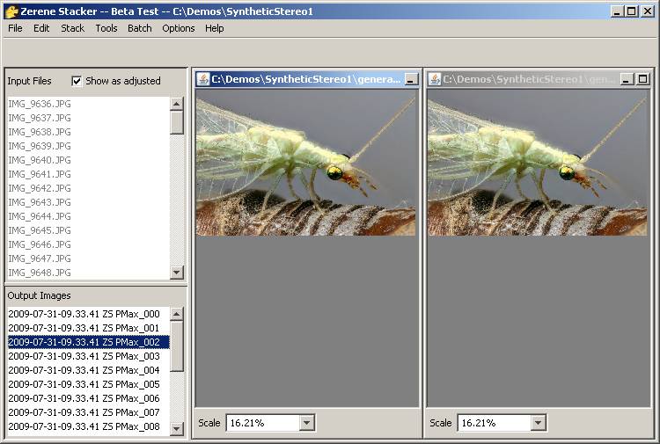The image size is (660, 444).
Task: Click the Java icon of left image window
Action: click(x=202, y=79)
